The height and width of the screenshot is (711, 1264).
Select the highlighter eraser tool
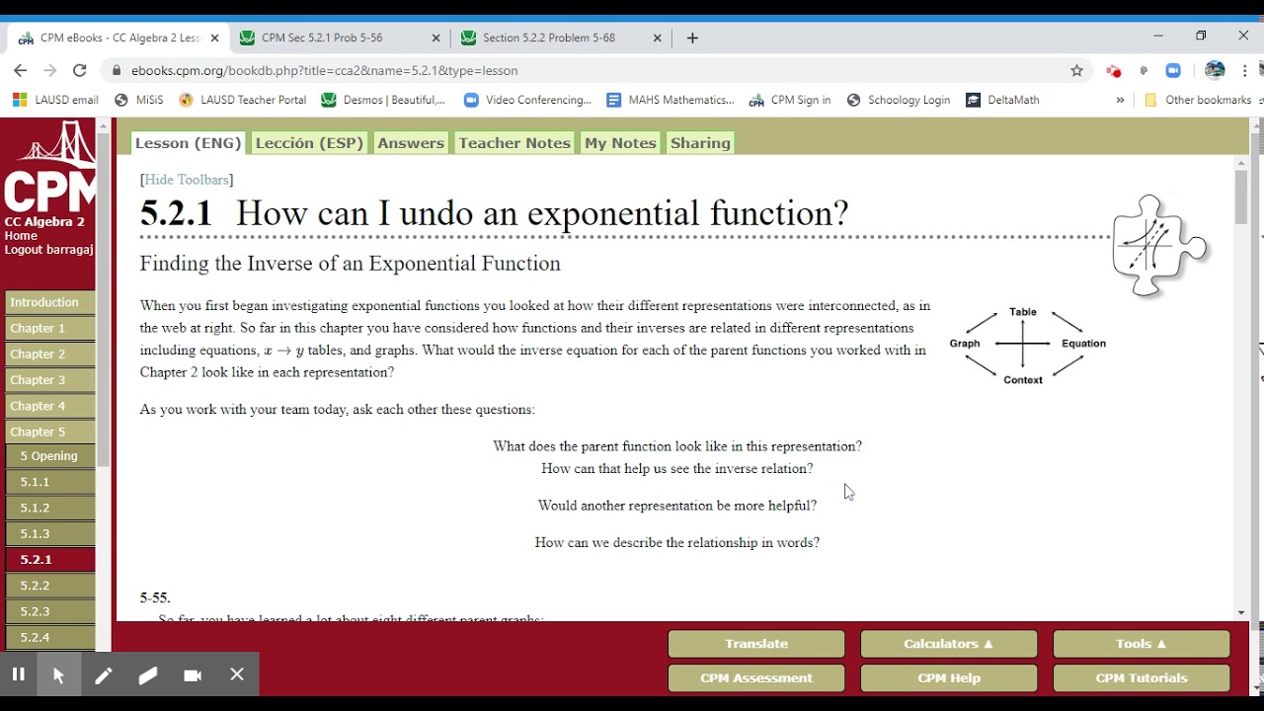pyautogui.click(x=147, y=674)
